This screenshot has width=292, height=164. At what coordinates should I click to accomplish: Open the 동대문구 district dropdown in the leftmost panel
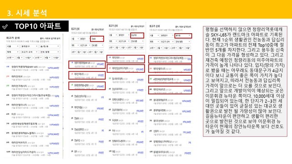tap(29, 46)
